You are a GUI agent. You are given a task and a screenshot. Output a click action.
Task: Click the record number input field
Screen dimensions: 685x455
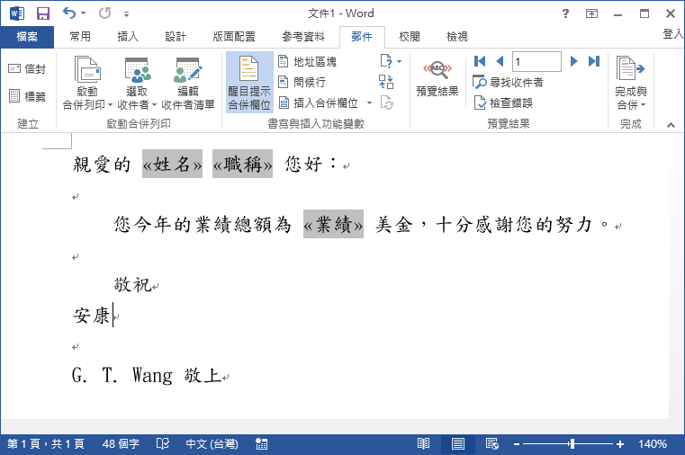(536, 61)
